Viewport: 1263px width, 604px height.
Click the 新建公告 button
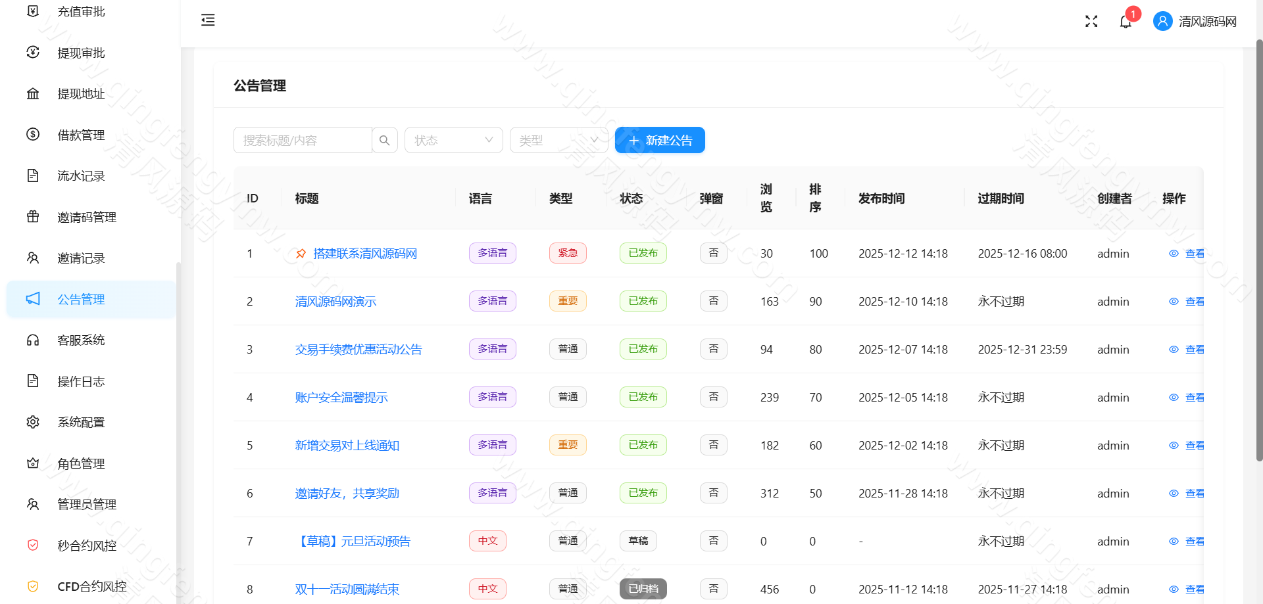point(659,140)
